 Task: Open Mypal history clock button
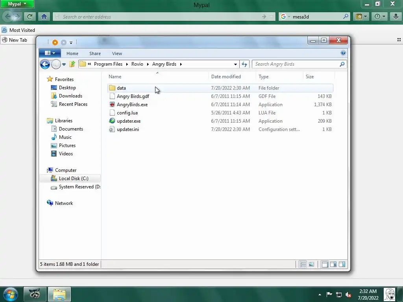(380, 17)
